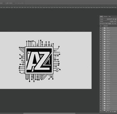Click the Add layer mask icon

click(x=111, y=112)
